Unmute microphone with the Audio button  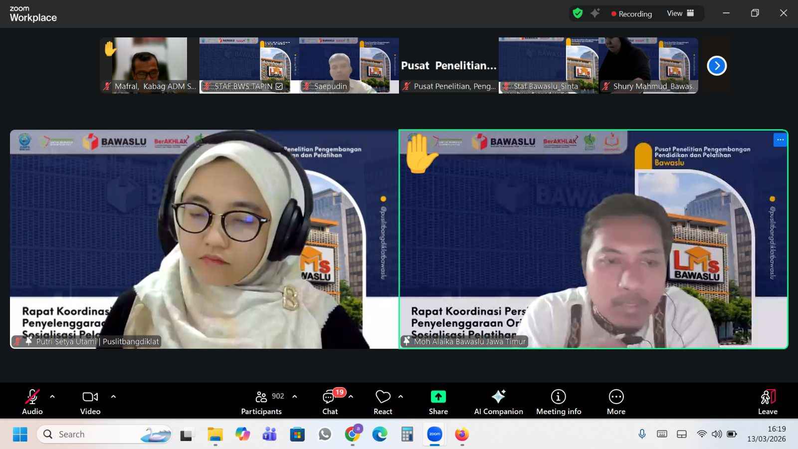point(32,402)
